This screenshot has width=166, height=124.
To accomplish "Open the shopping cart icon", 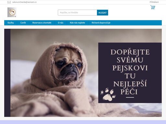I will click(153, 7).
